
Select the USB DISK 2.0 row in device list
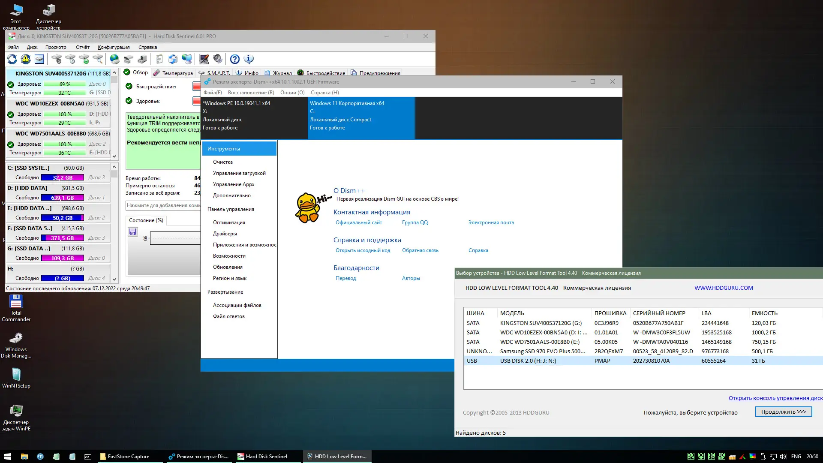point(557,361)
